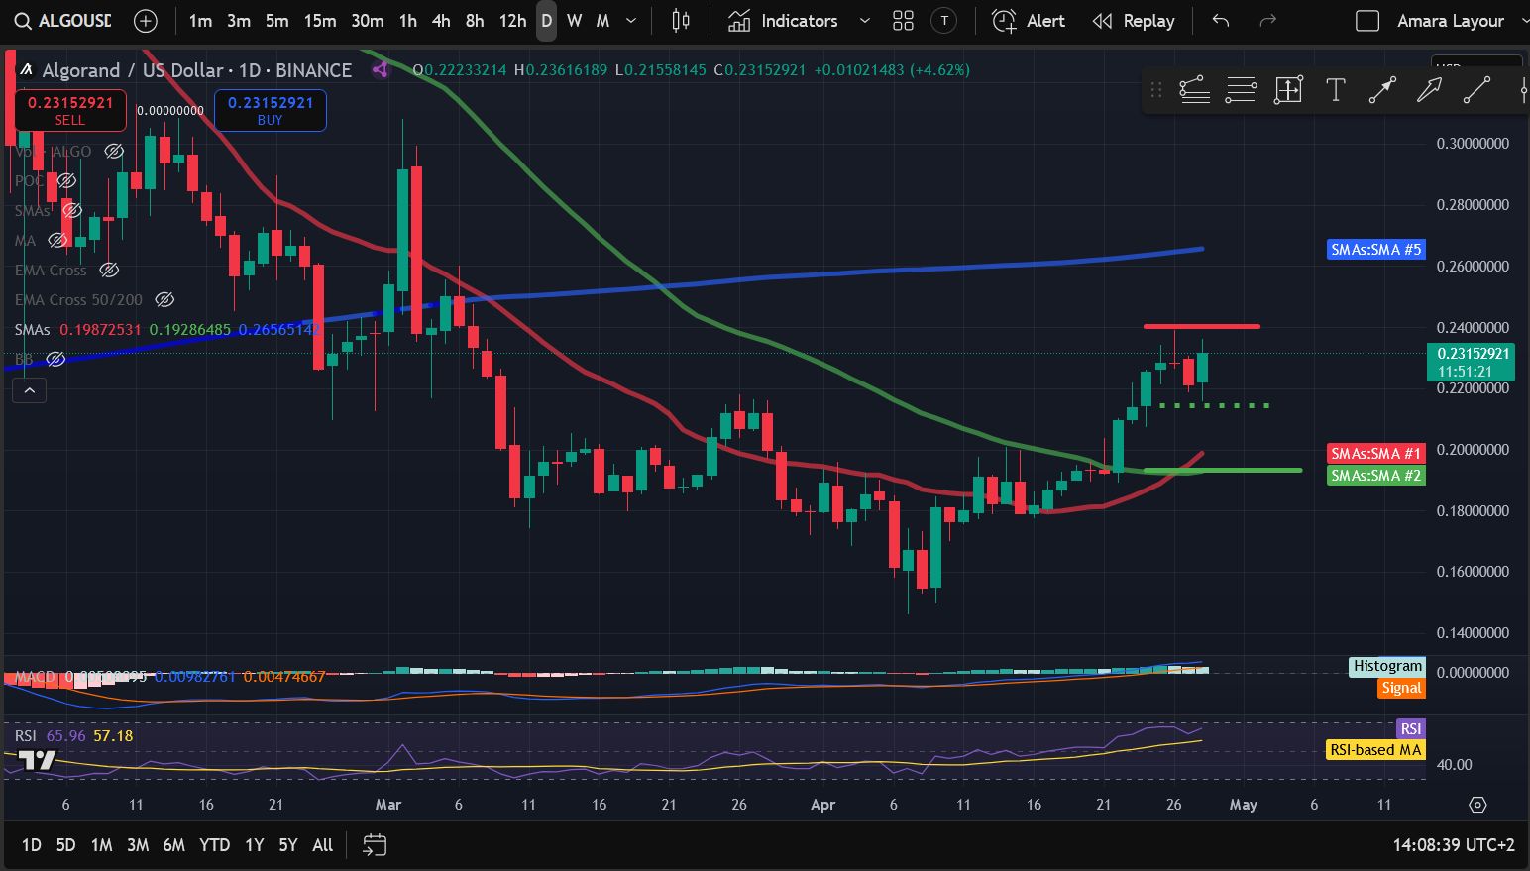Image resolution: width=1530 pixels, height=871 pixels.
Task: Collapse the indicator legend
Action: point(30,391)
